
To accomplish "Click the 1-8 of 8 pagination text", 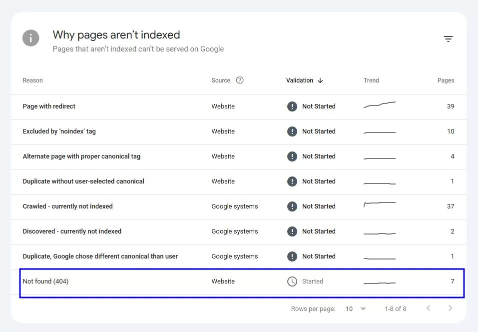I will coord(396,309).
